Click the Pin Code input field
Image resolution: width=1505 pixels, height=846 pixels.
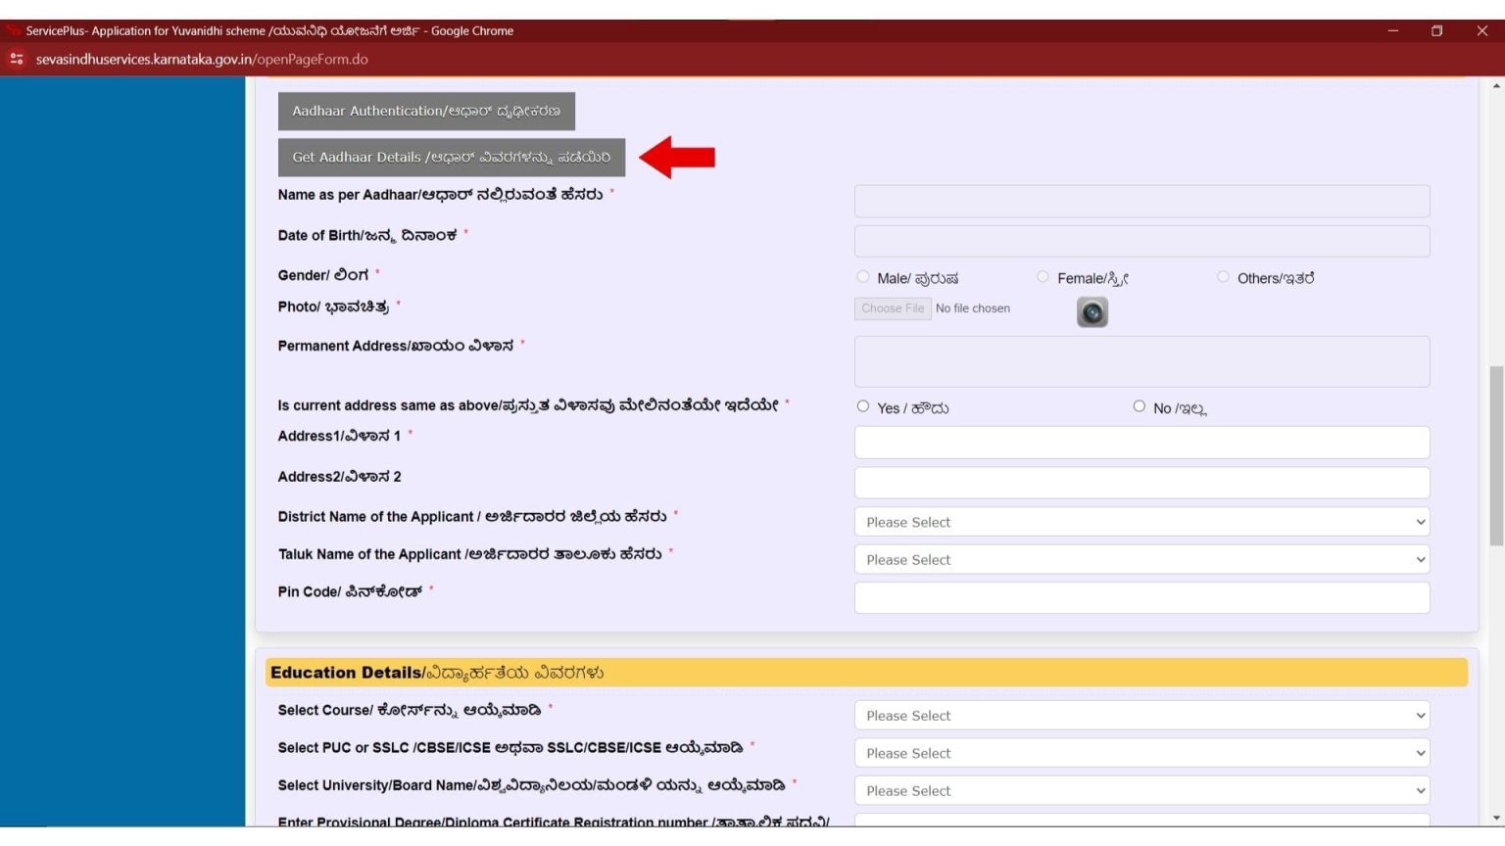1141,598
